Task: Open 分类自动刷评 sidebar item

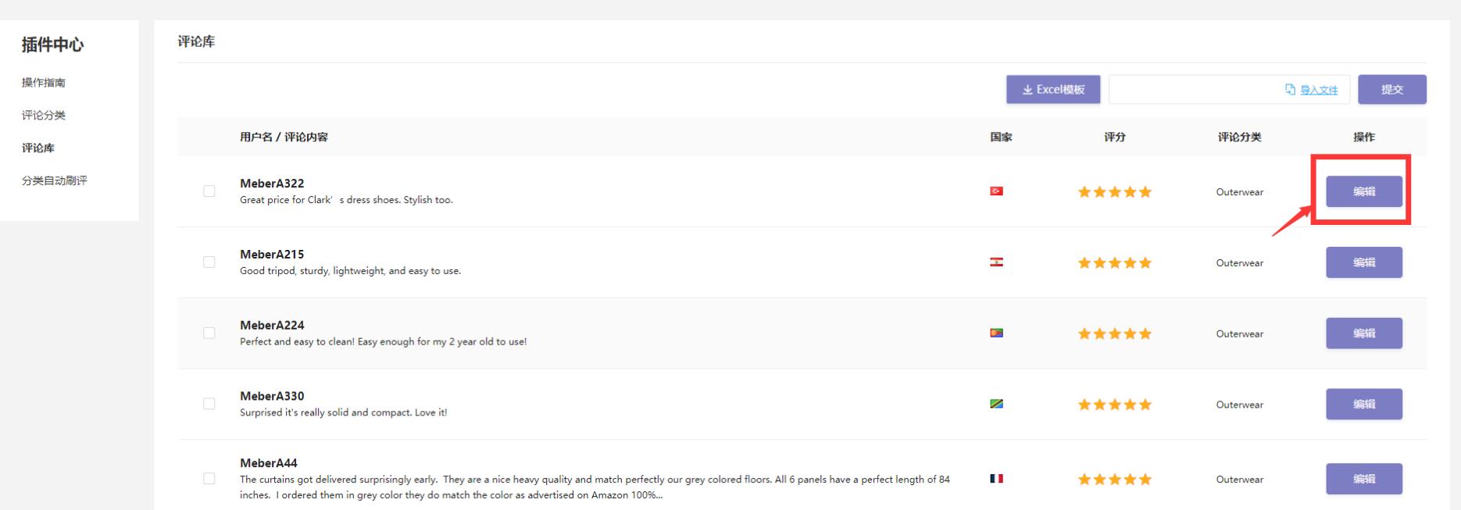Action: pos(55,181)
